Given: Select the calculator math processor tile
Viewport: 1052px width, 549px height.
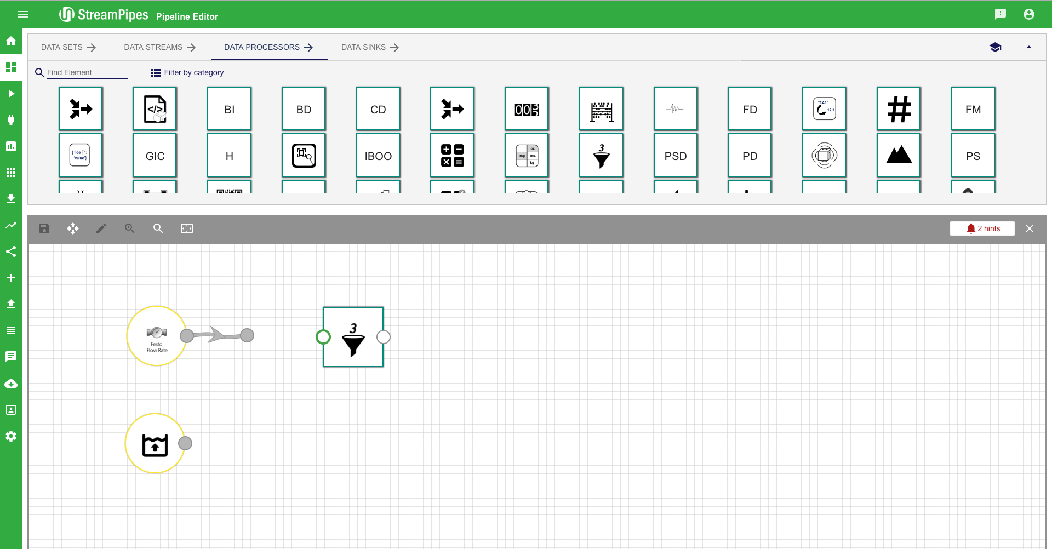Looking at the screenshot, I should point(452,156).
